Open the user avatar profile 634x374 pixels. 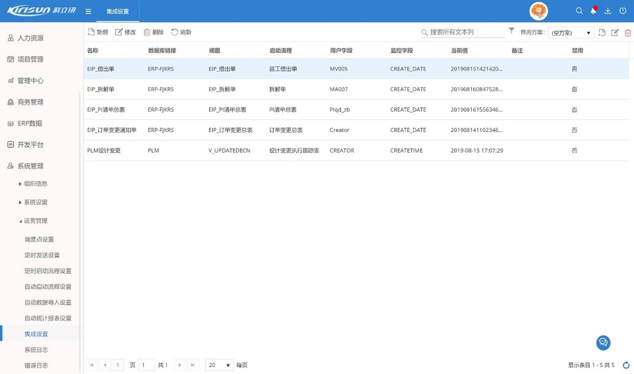click(x=538, y=11)
